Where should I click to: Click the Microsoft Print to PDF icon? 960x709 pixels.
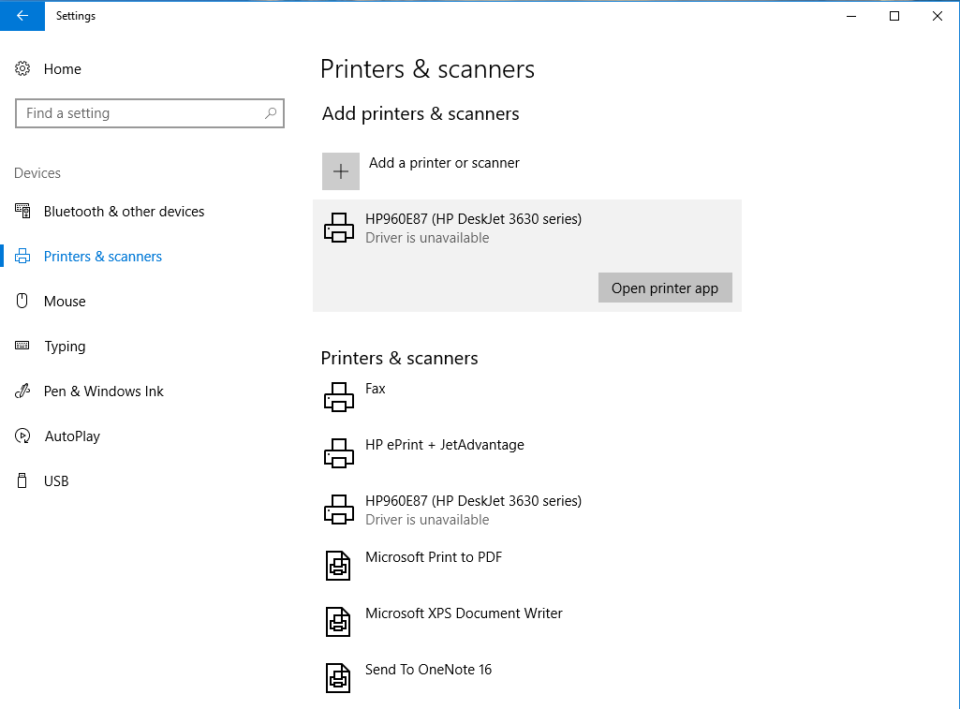[338, 566]
